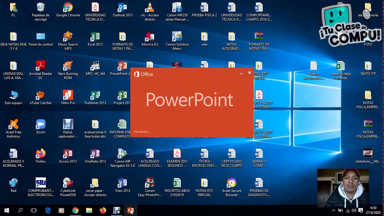Image resolution: width=384 pixels, height=216 pixels.
Task: Click the taskbar search magnifier
Action: (20, 210)
